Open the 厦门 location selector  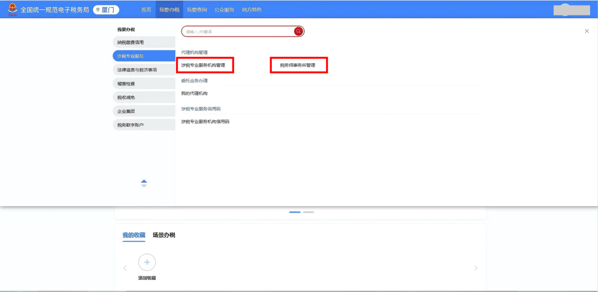106,10
